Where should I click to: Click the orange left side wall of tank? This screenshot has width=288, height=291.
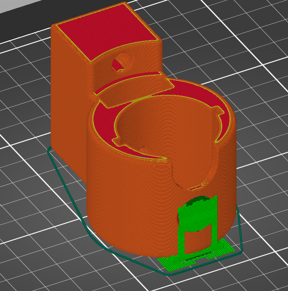pyautogui.click(x=68, y=96)
